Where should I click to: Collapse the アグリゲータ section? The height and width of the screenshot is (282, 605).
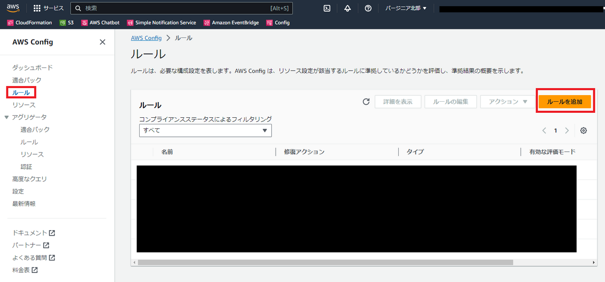pos(7,117)
